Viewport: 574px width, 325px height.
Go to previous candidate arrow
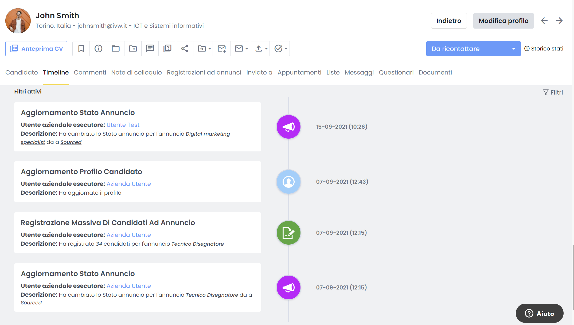pos(544,21)
